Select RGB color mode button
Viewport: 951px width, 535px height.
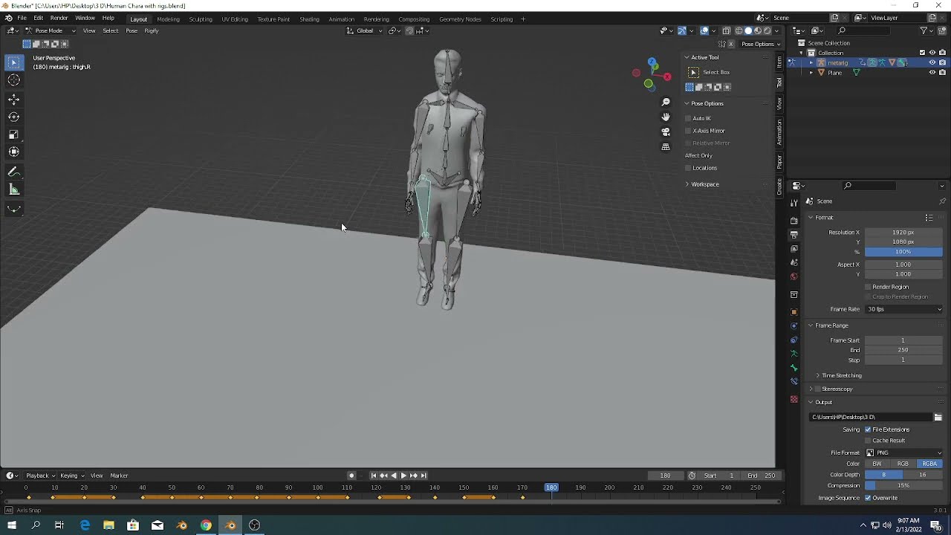coord(903,464)
